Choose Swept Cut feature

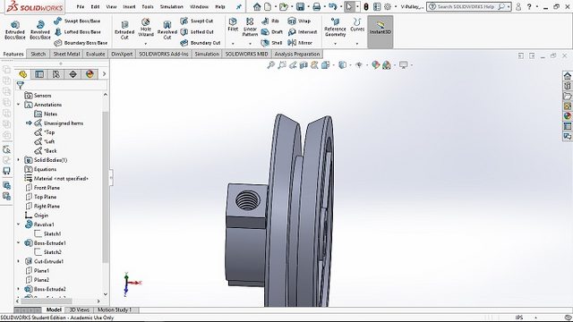click(x=197, y=21)
